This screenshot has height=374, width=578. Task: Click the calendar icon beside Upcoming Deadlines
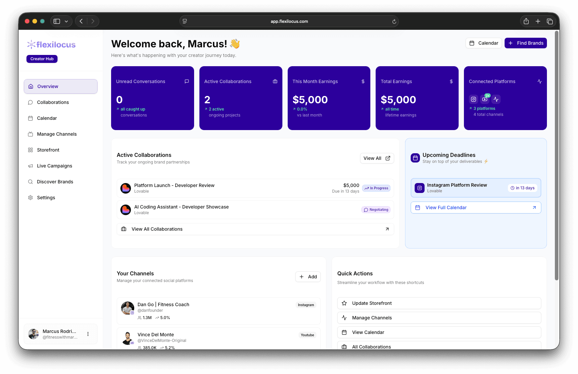(x=415, y=158)
